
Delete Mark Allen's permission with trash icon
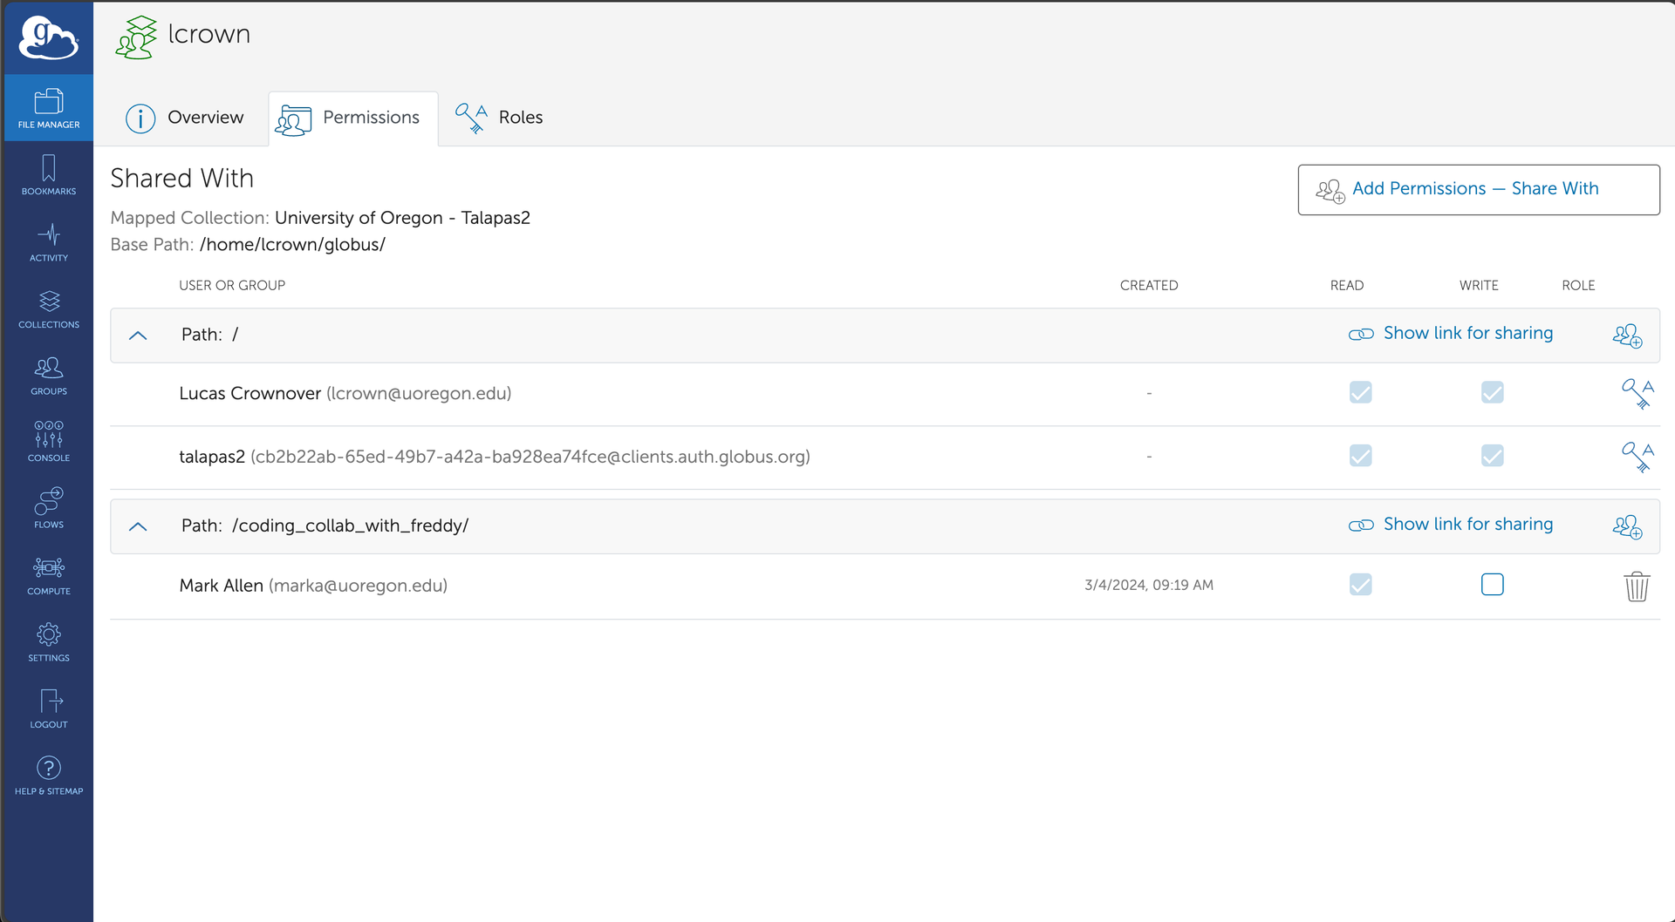coord(1637,586)
